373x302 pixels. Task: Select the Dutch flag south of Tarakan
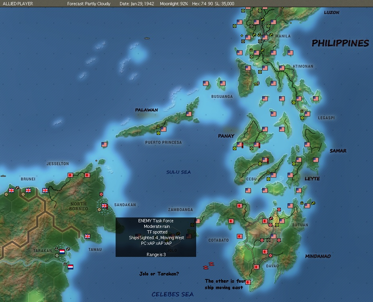tap(70, 267)
